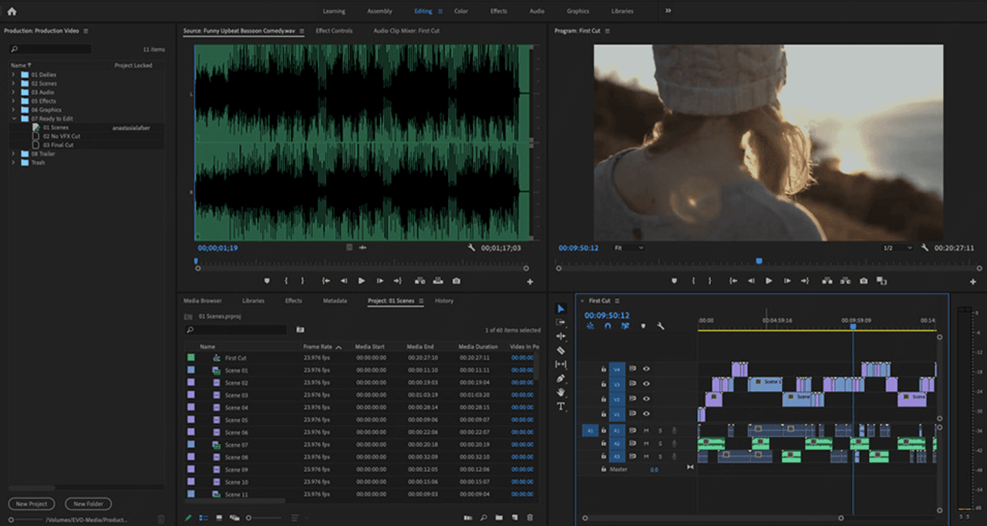Screen dimensions: 987x526
Task: Select the Pen tool in timeline toolbar
Action: pos(561,378)
